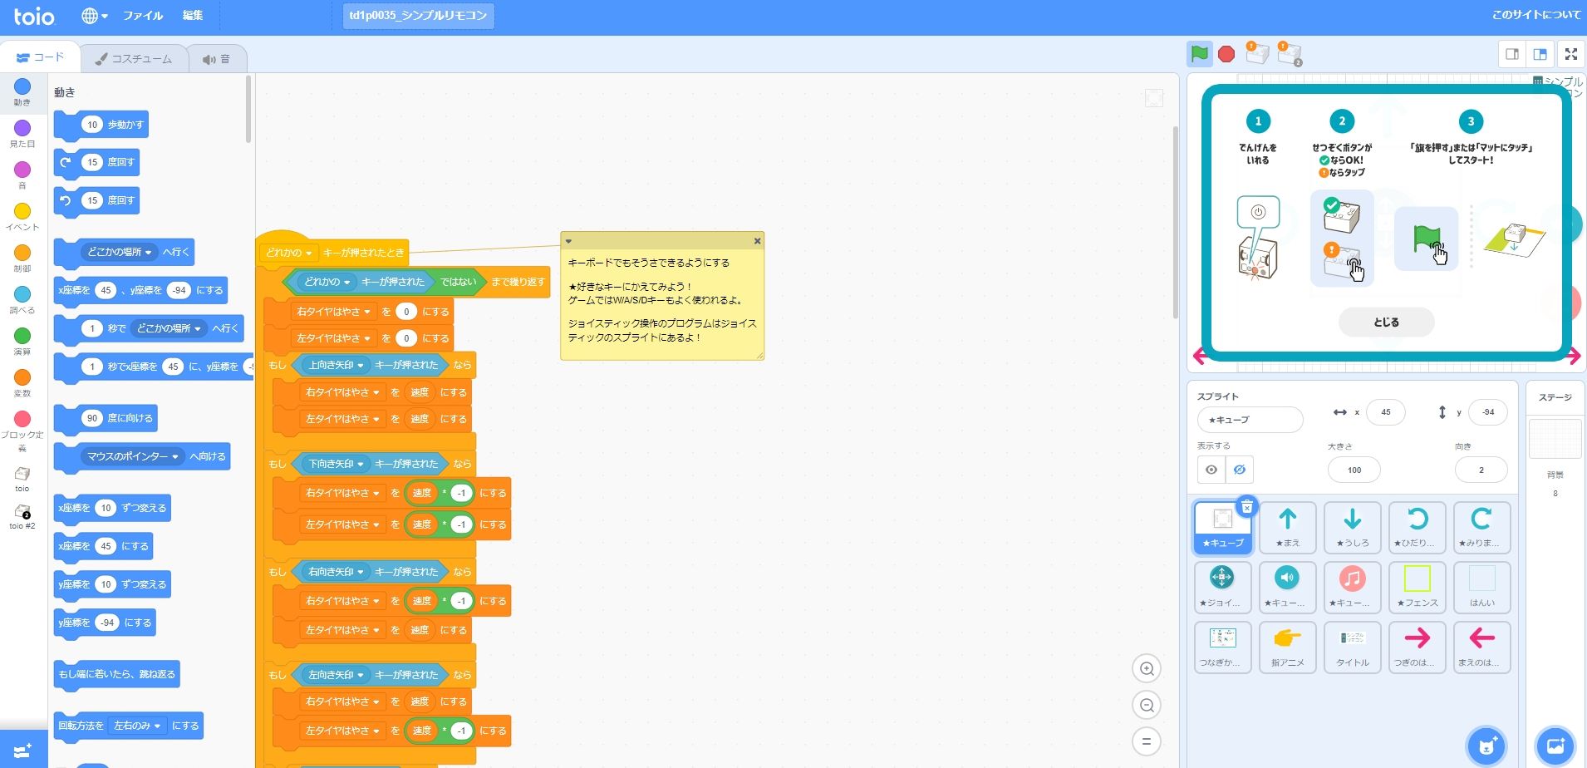Click the green flag to run the program

(1199, 54)
